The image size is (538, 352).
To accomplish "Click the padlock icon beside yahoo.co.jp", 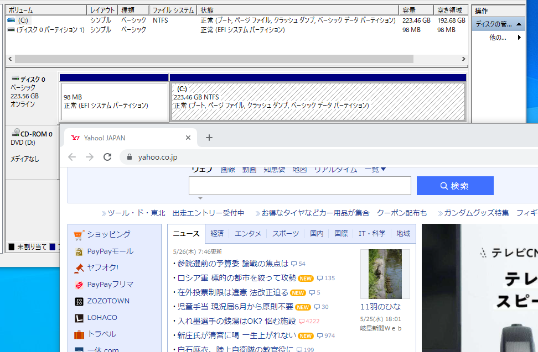I will coord(130,157).
